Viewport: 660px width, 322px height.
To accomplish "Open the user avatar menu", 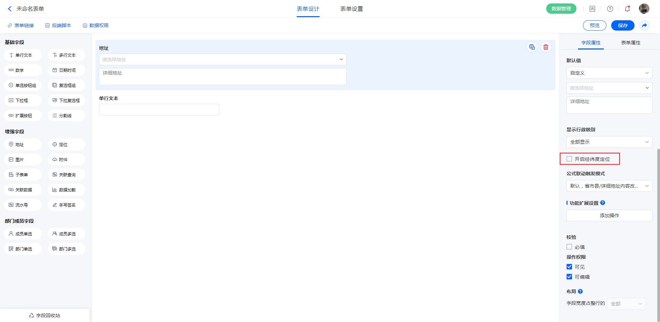I will 644,9.
